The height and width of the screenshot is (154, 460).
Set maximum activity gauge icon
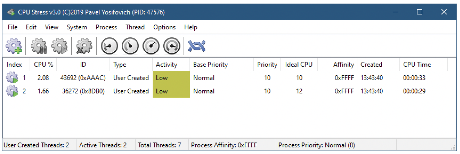(x=172, y=46)
